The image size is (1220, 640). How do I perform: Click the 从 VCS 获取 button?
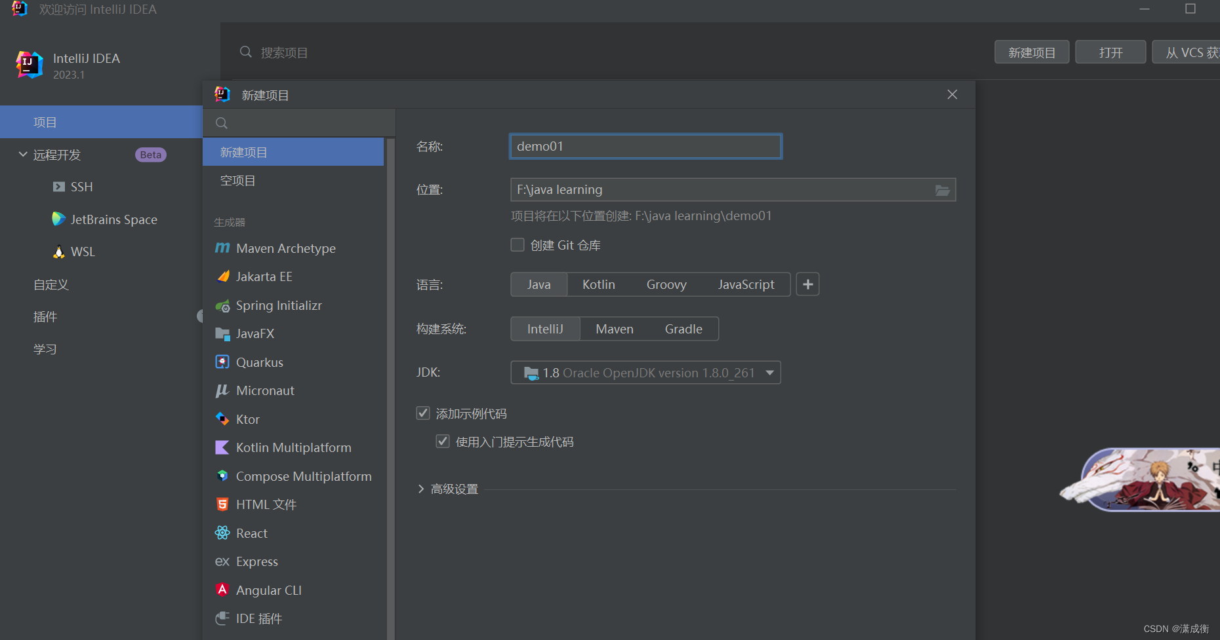point(1187,52)
